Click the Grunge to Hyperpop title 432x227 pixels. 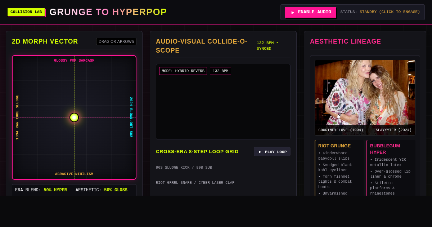pyautogui.click(x=108, y=12)
